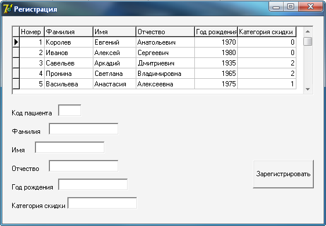This screenshot has width=326, height=226.
Task: Click the cell Анастасия
Action: (114, 83)
